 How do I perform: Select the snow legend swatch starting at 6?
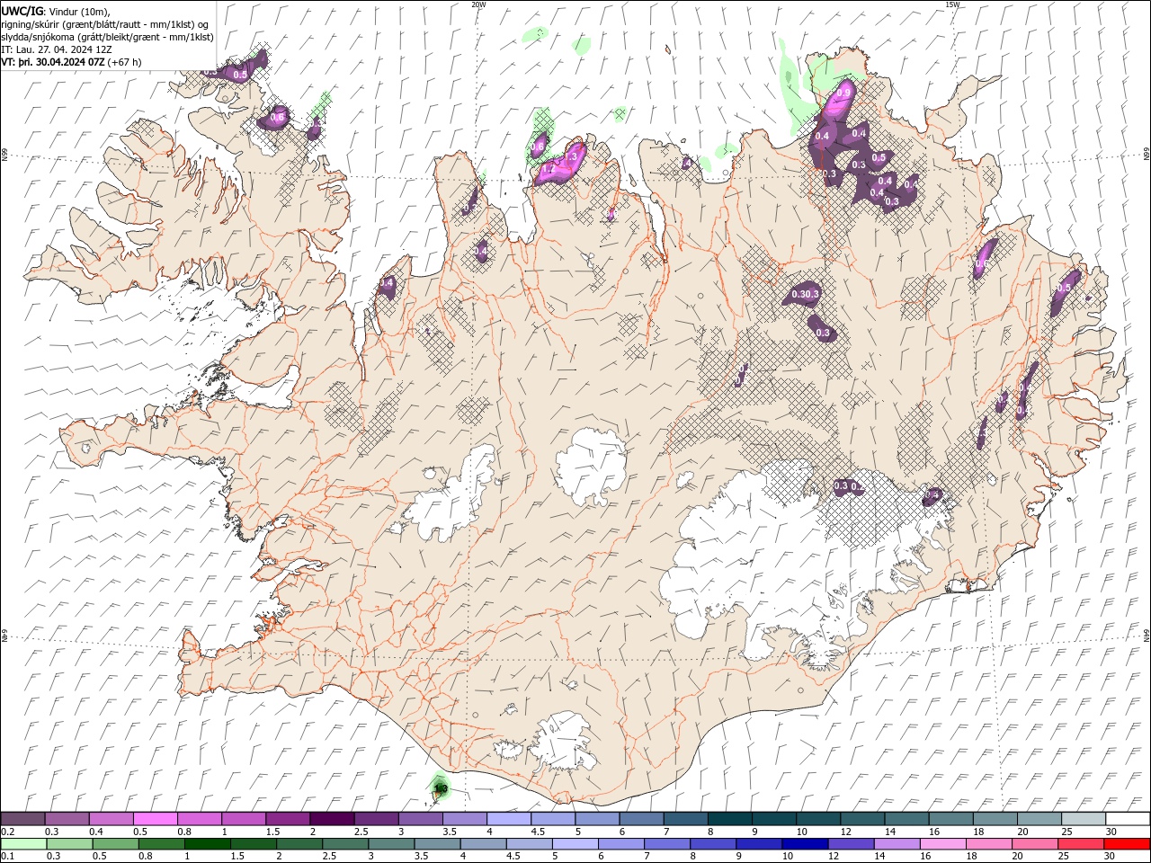(640, 819)
